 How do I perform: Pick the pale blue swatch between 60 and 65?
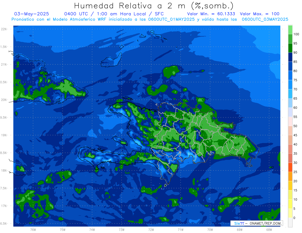pos(290,103)
